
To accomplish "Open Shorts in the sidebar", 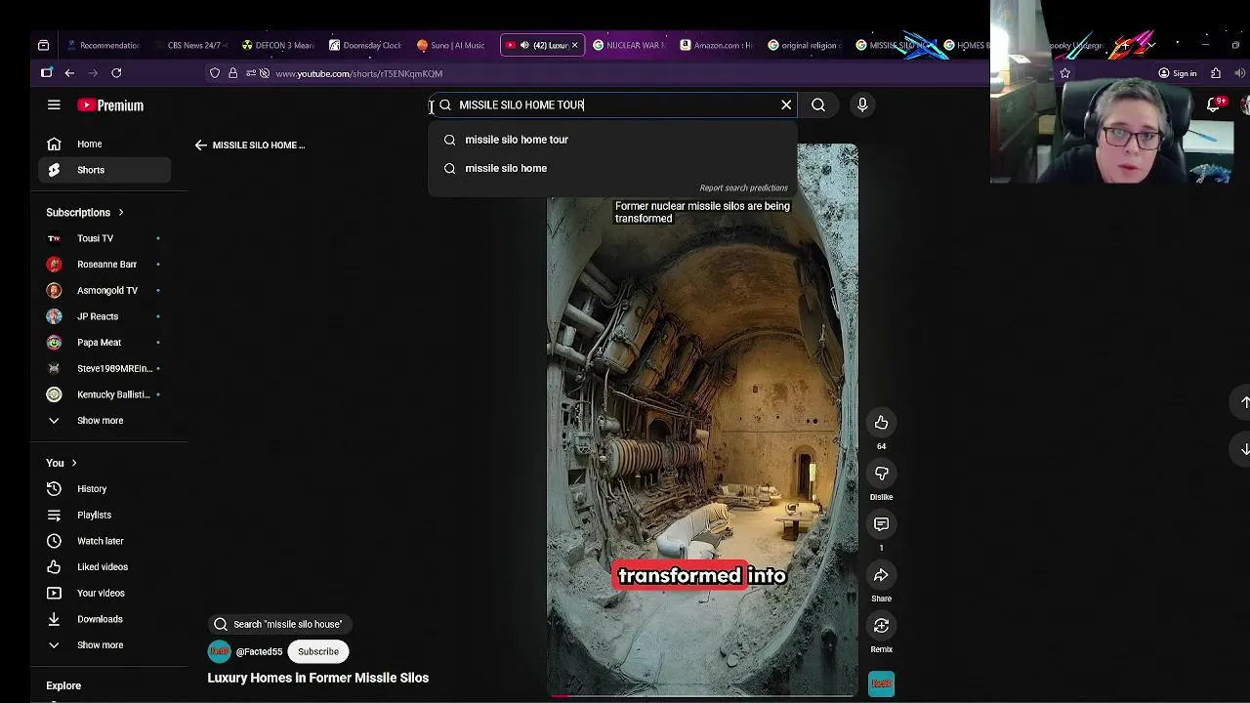I will (x=105, y=170).
